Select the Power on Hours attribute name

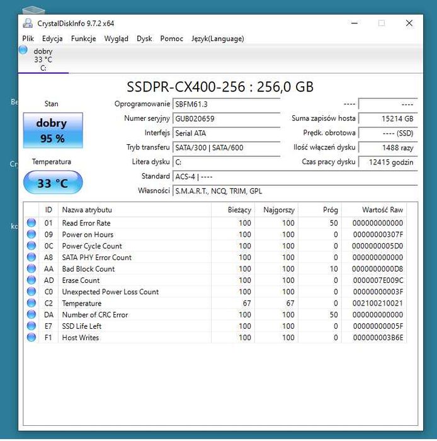[x=88, y=234]
